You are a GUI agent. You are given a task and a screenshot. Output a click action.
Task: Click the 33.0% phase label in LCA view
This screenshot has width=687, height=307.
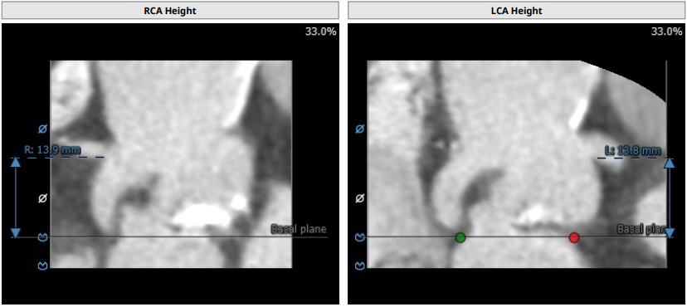(666, 32)
